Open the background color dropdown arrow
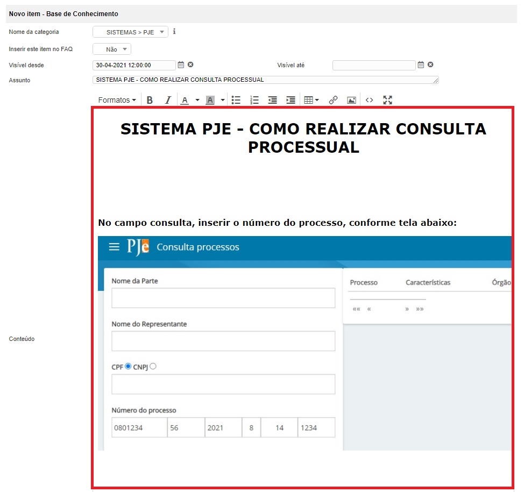 pyautogui.click(x=223, y=100)
